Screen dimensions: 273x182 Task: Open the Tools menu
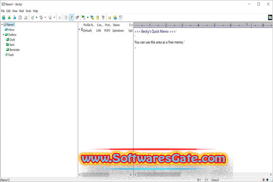(28, 11)
